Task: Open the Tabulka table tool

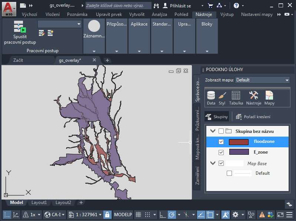Action: [x=236, y=98]
